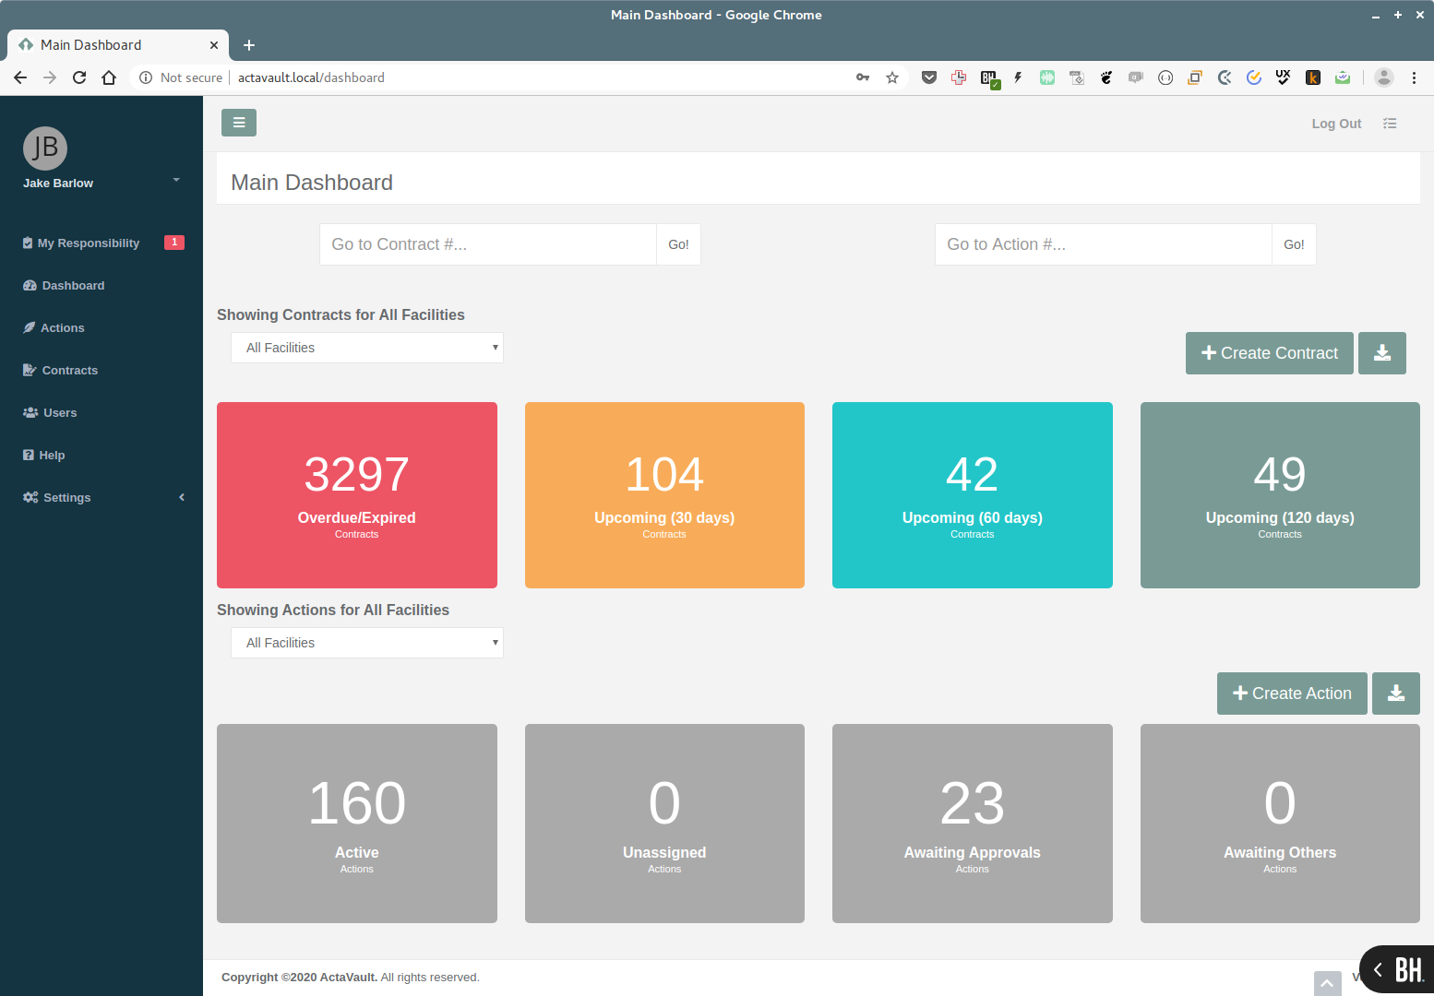Click the lightning bolt extension icon
1434x996 pixels.
[x=1018, y=77]
